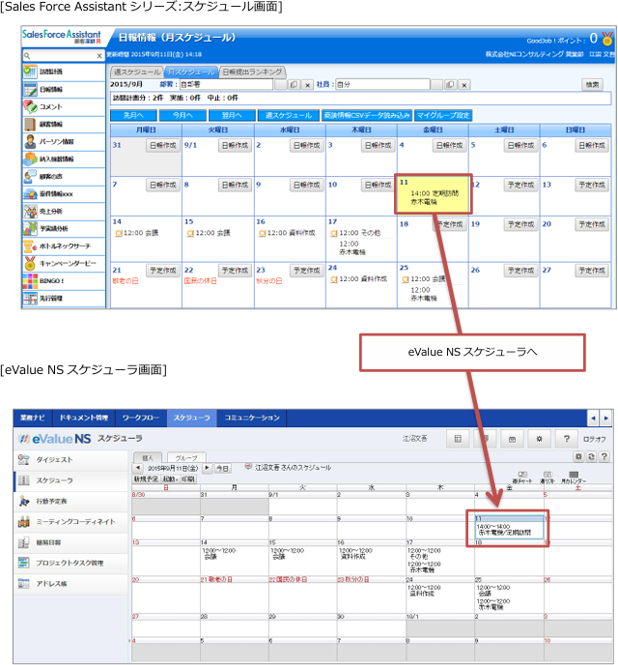The image size is (618, 665).
Task: Open the 予実績分析 bar chart icon
Action: [x=30, y=228]
